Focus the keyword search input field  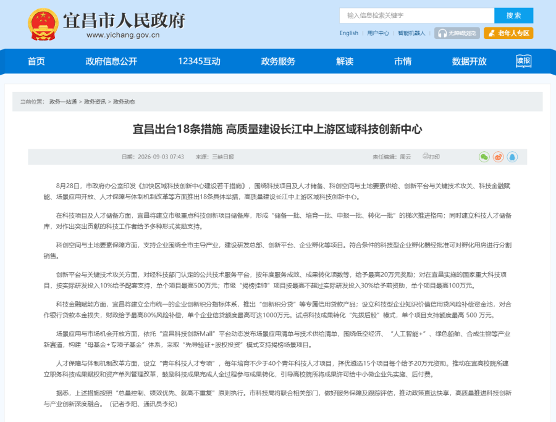click(x=416, y=15)
